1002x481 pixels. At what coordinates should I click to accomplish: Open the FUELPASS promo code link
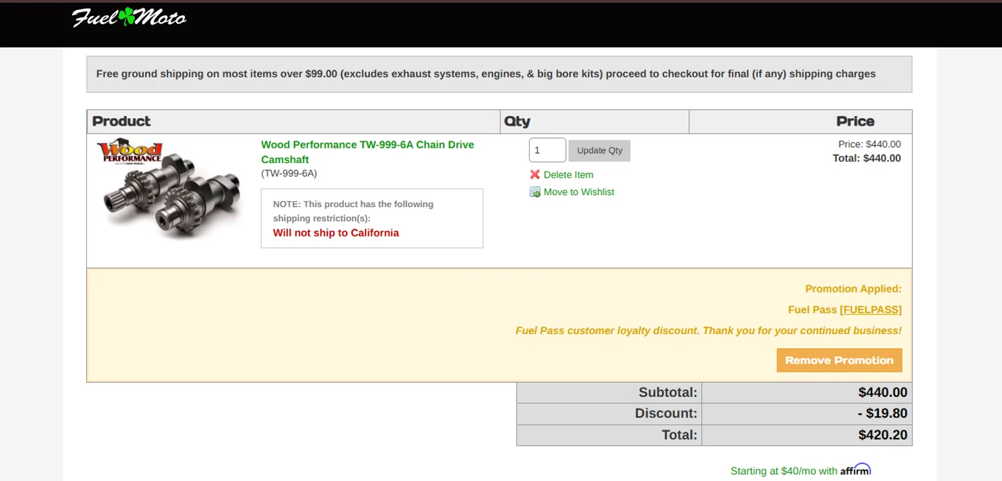coord(870,310)
